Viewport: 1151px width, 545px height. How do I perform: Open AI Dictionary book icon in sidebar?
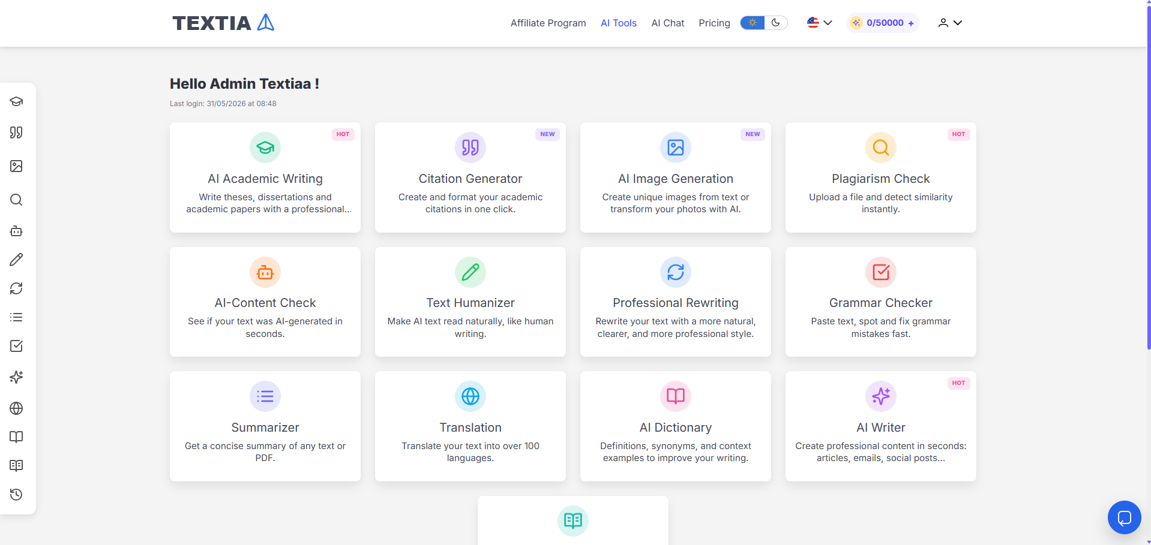pyautogui.click(x=16, y=437)
